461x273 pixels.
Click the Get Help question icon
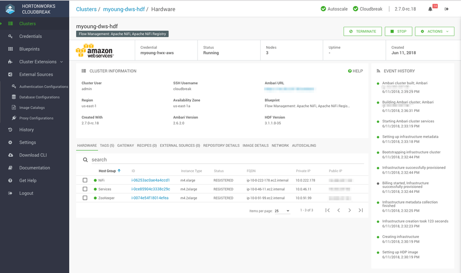point(10,180)
